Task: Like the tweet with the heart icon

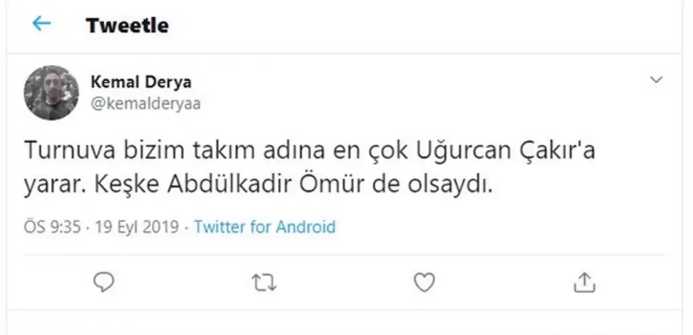Action: pos(424,282)
